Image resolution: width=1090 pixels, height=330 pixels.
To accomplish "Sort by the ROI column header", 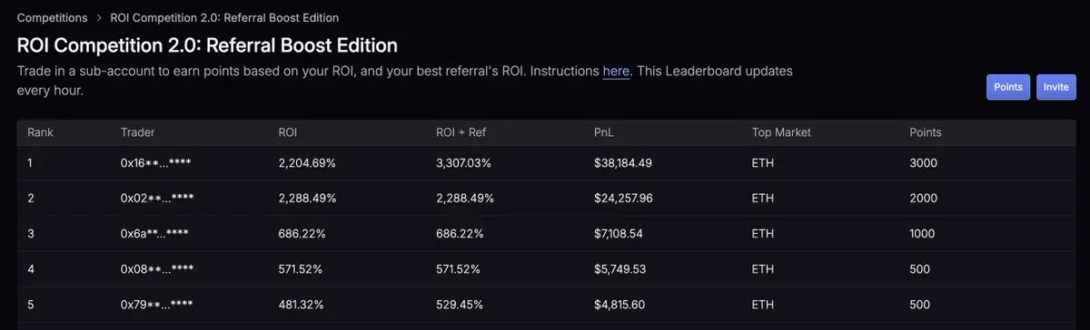I will click(x=287, y=132).
